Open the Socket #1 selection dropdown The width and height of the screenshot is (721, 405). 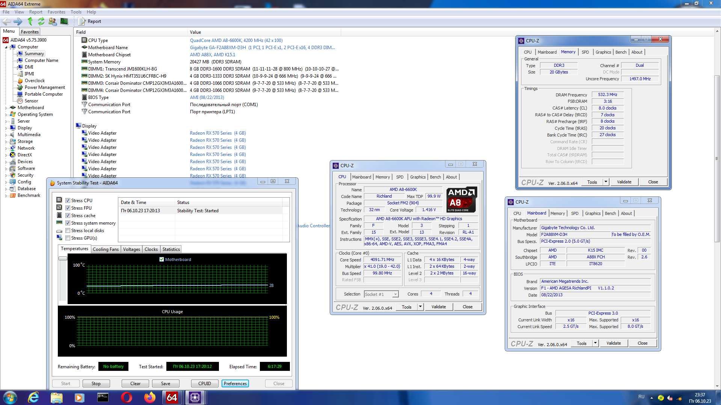(395, 294)
